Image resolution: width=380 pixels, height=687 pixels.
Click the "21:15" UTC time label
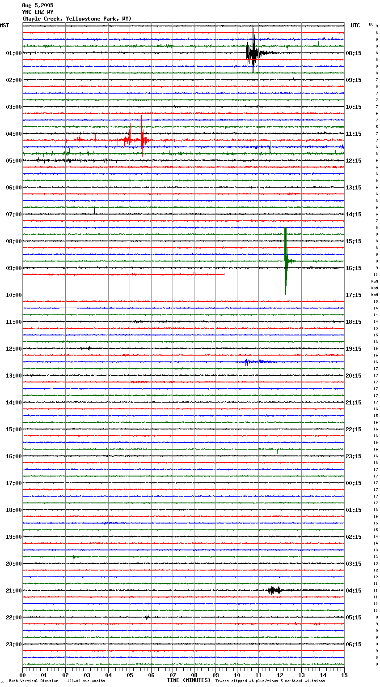[x=354, y=403]
